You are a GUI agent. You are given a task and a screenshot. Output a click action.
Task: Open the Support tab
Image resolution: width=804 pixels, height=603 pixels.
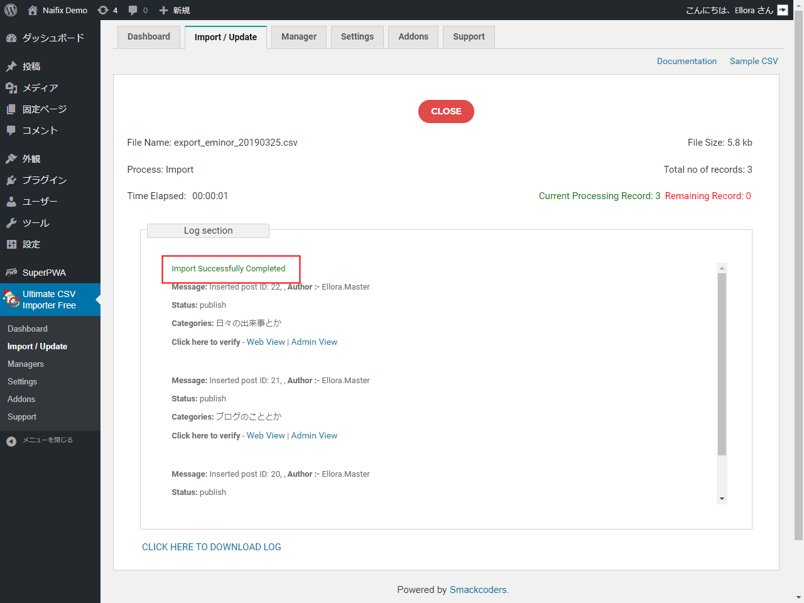pos(469,36)
